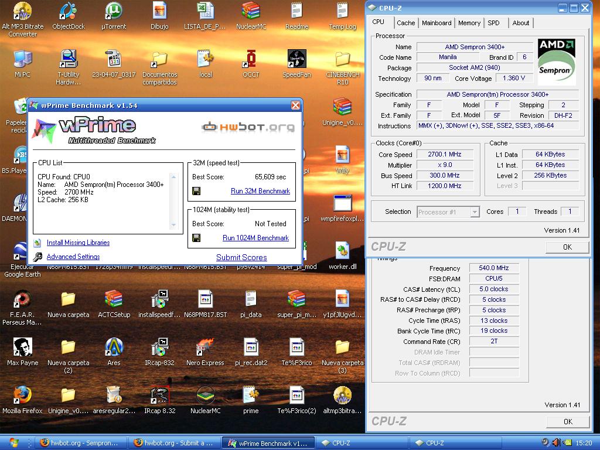
Task: Select the ACTCSetup archive icon
Action: (x=114, y=299)
